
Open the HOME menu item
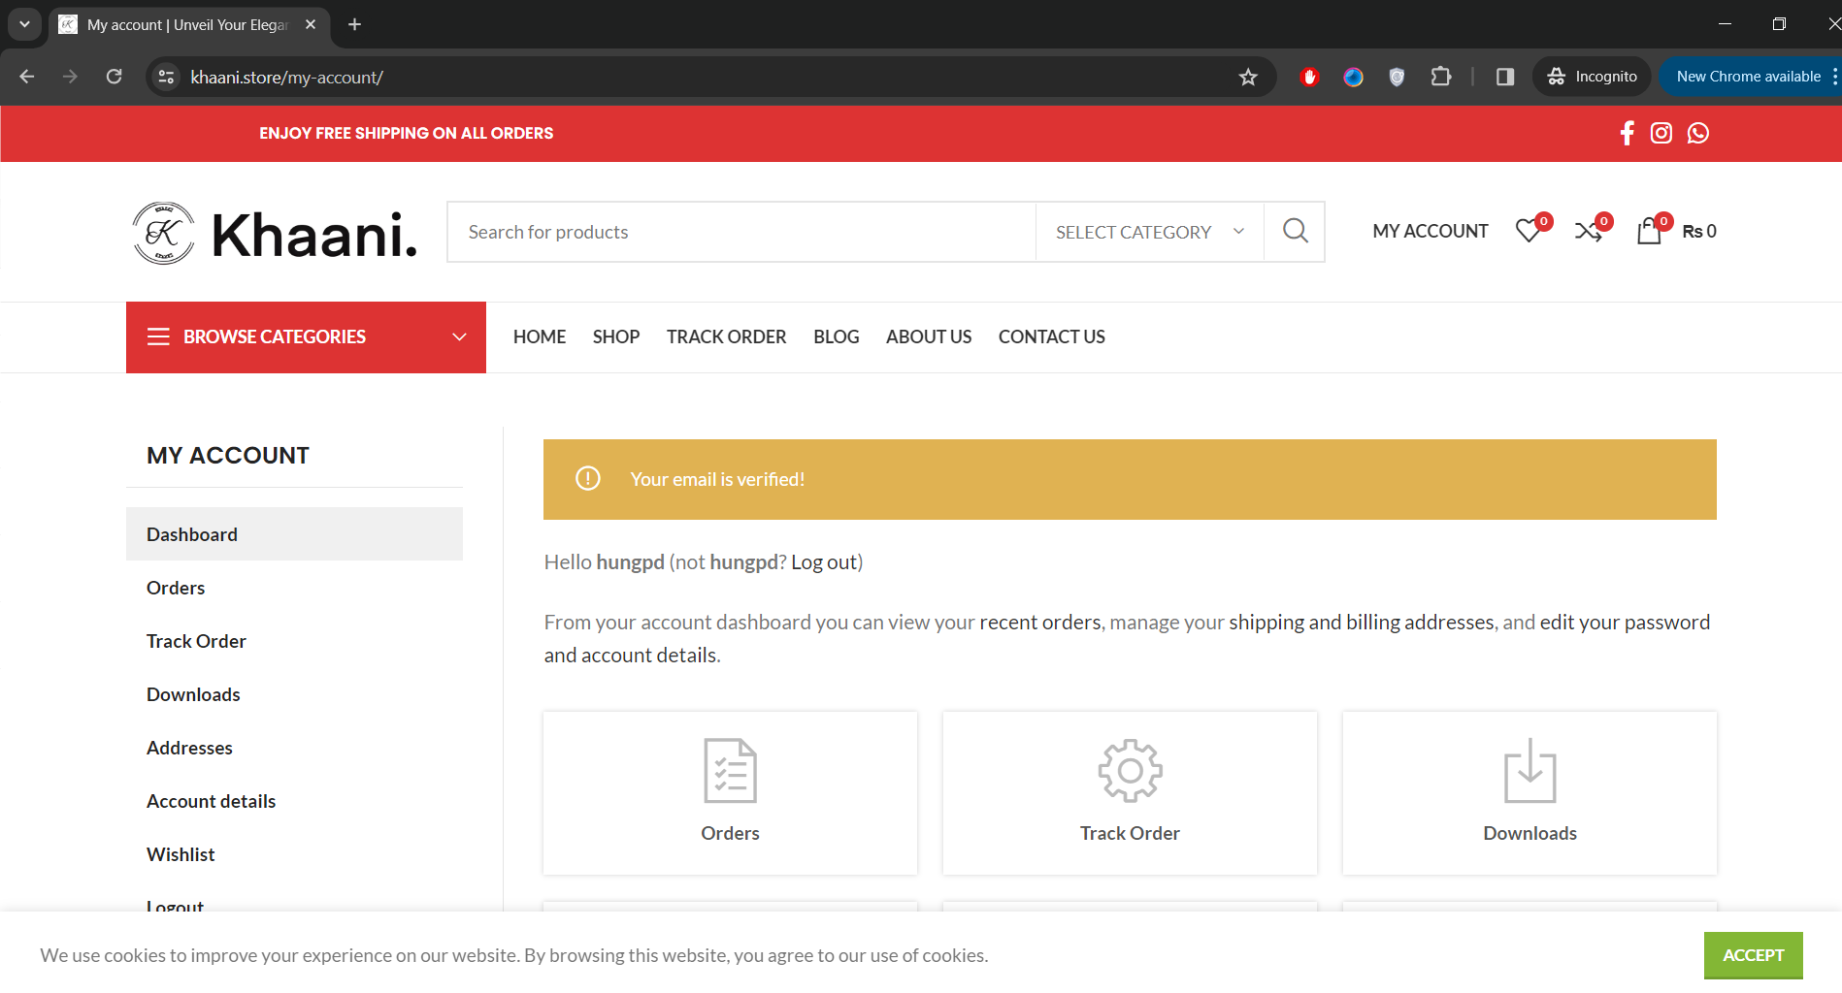[540, 336]
